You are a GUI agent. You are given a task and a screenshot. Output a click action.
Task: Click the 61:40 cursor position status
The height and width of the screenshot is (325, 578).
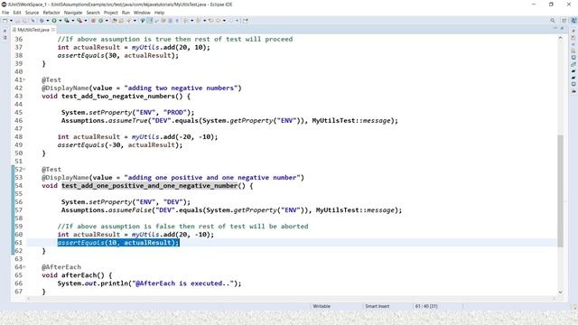pos(426,306)
